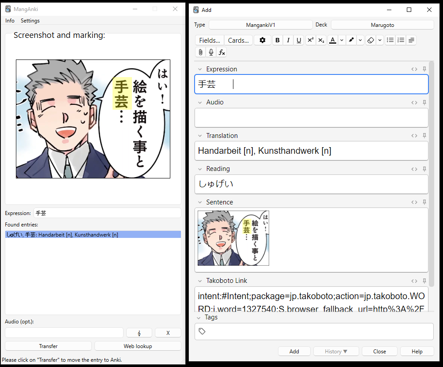This screenshot has height=367, width=443.
Task: Open the text color dropdown arrow
Action: pos(342,40)
